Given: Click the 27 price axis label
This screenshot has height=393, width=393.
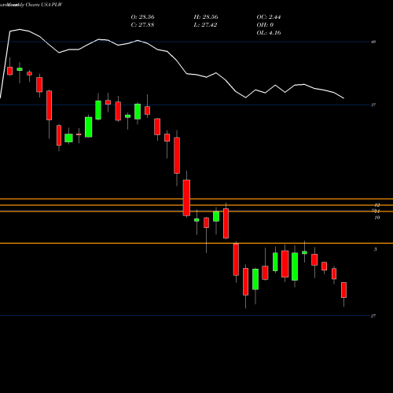Looking at the screenshot, I should click(x=373, y=316).
